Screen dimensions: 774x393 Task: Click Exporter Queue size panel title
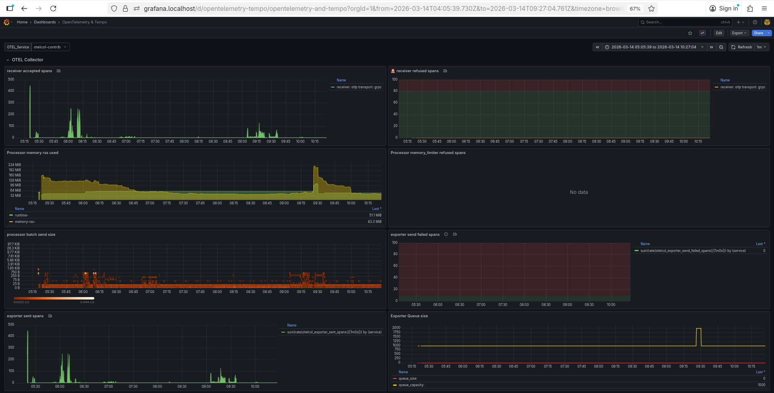(409, 316)
